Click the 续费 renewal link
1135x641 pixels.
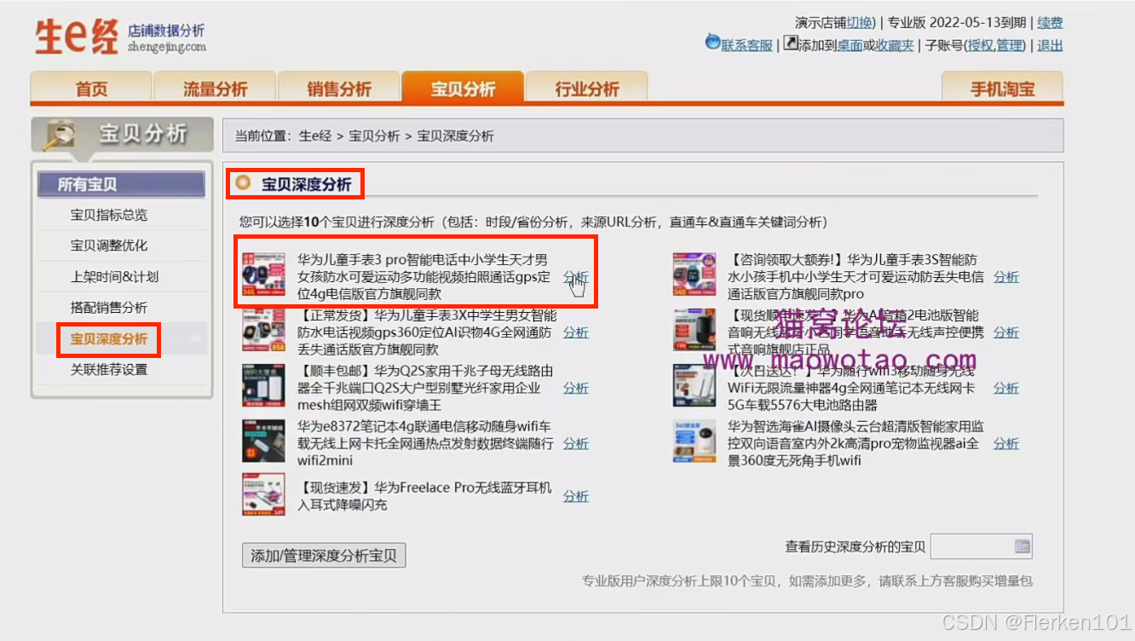(1050, 23)
